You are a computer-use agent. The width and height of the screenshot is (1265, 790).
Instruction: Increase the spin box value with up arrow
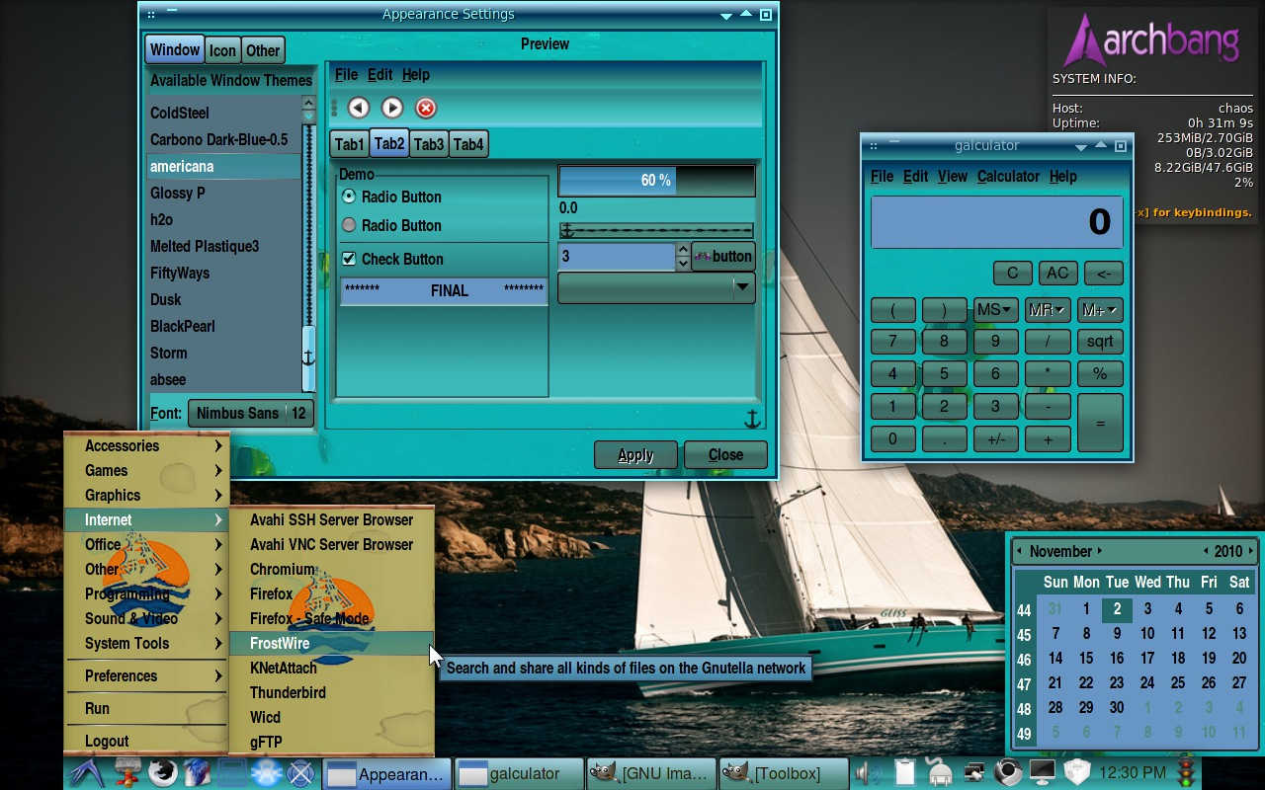click(683, 250)
